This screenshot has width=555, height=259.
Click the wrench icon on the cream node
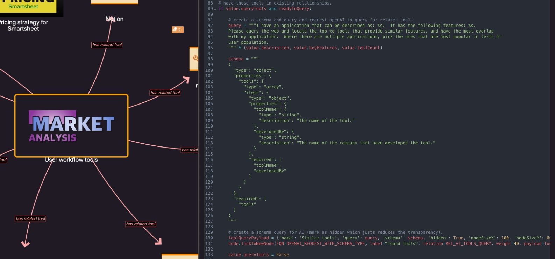point(195,58)
